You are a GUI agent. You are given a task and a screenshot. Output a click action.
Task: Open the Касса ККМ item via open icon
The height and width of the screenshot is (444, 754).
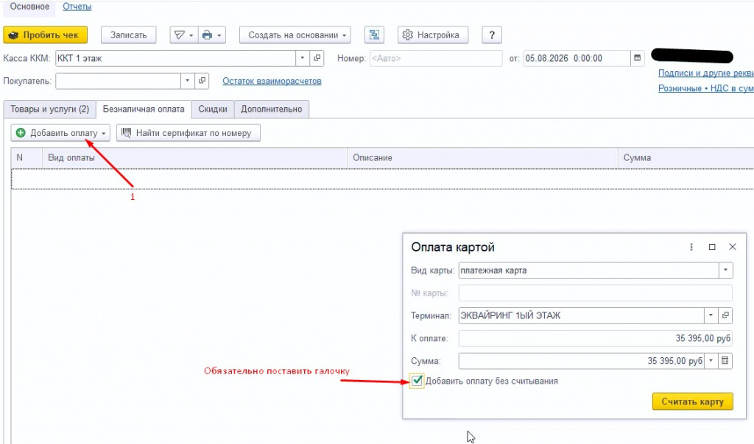click(x=317, y=58)
